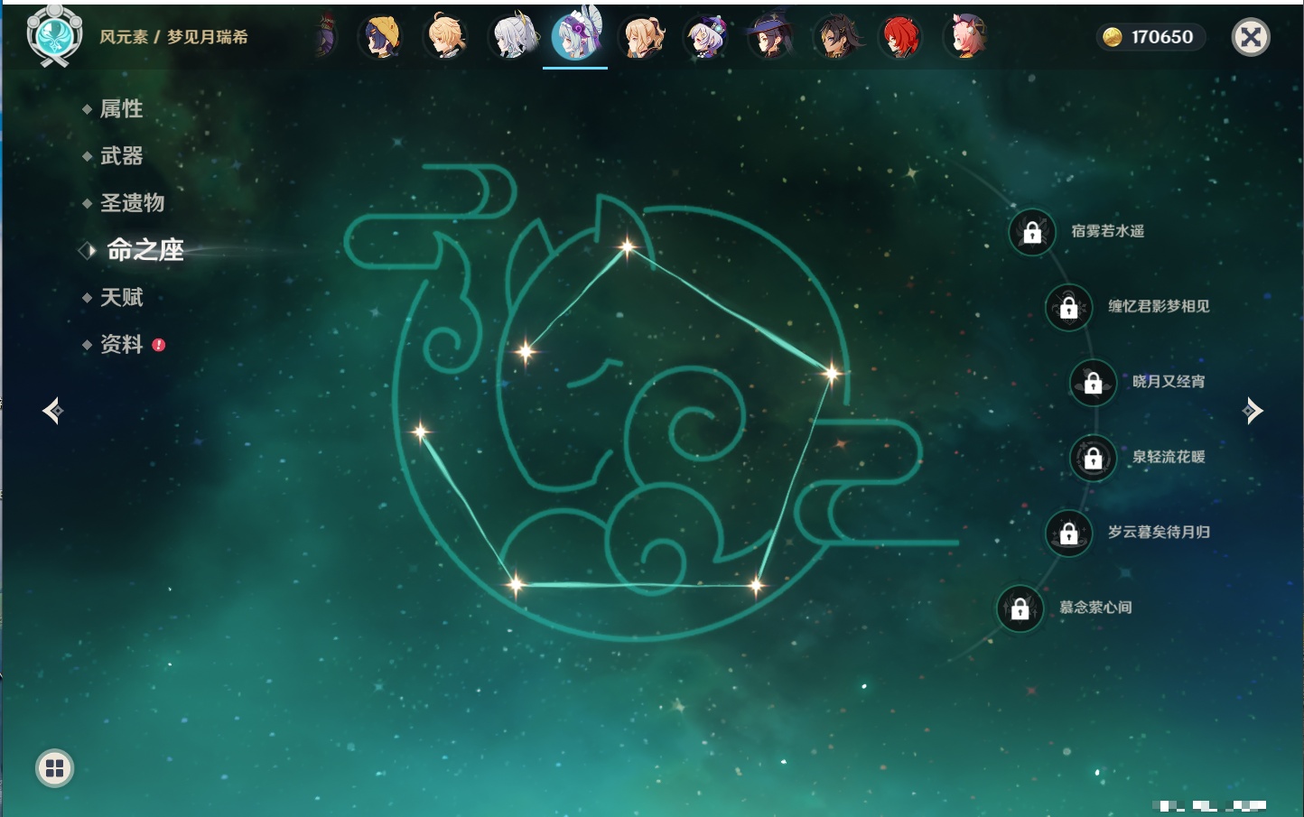Open the grid menu icon at bottom-left
This screenshot has height=817, width=1304.
54,768
